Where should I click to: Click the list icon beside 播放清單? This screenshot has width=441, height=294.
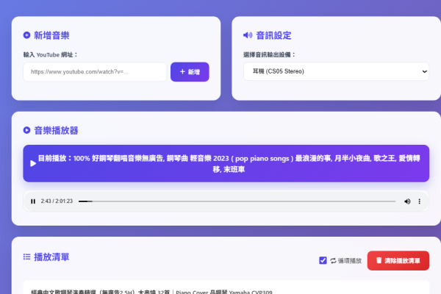coord(27,257)
